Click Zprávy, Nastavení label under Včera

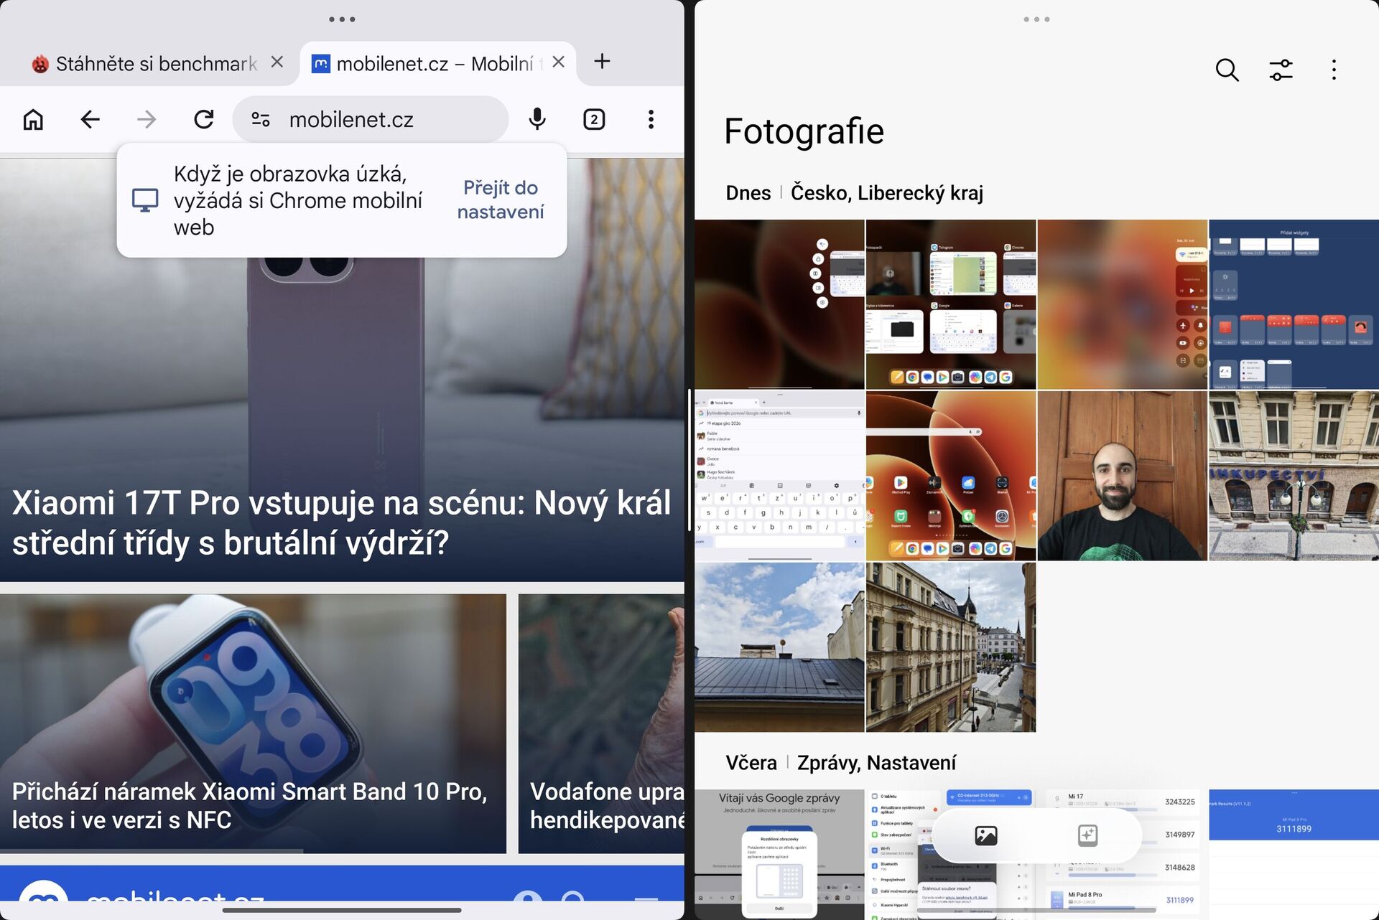tap(876, 763)
